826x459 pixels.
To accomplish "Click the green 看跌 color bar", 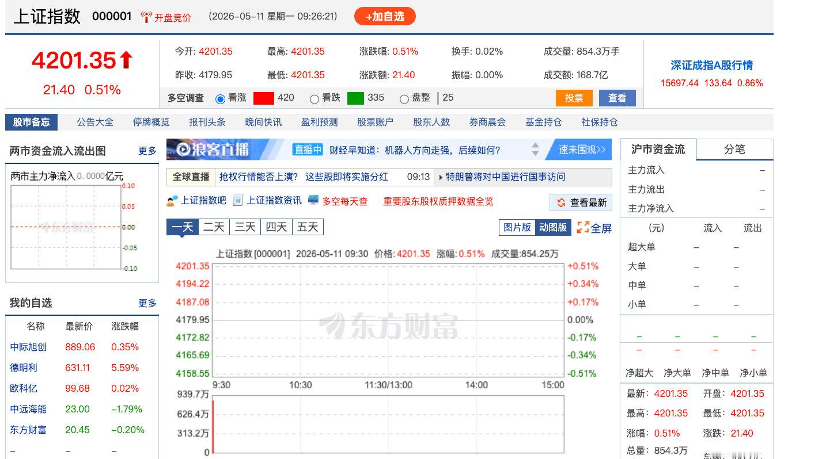I will [355, 98].
